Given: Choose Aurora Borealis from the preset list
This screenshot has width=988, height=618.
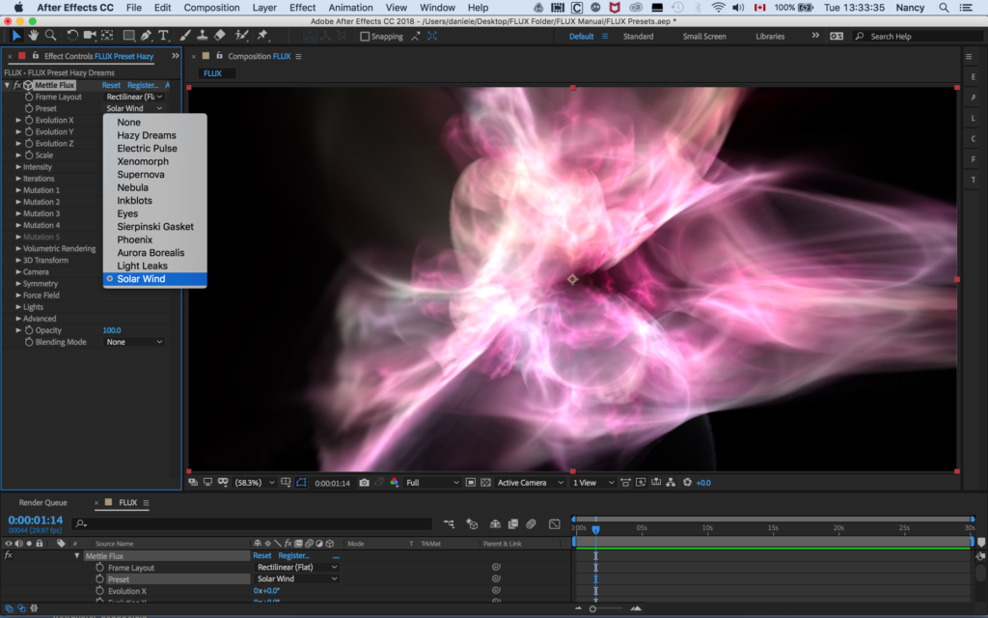Looking at the screenshot, I should coord(151,253).
